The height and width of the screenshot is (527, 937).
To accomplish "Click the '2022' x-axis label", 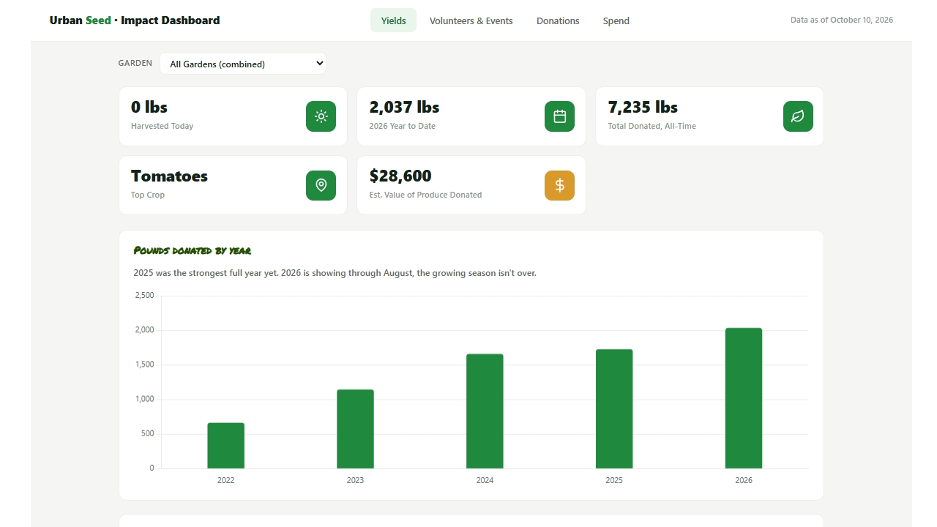I will [x=225, y=480].
